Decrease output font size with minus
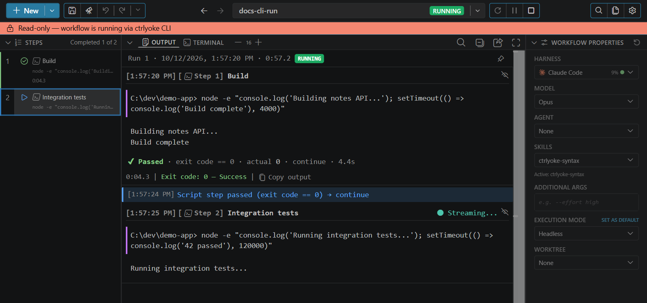This screenshot has width=647, height=303. (238, 42)
